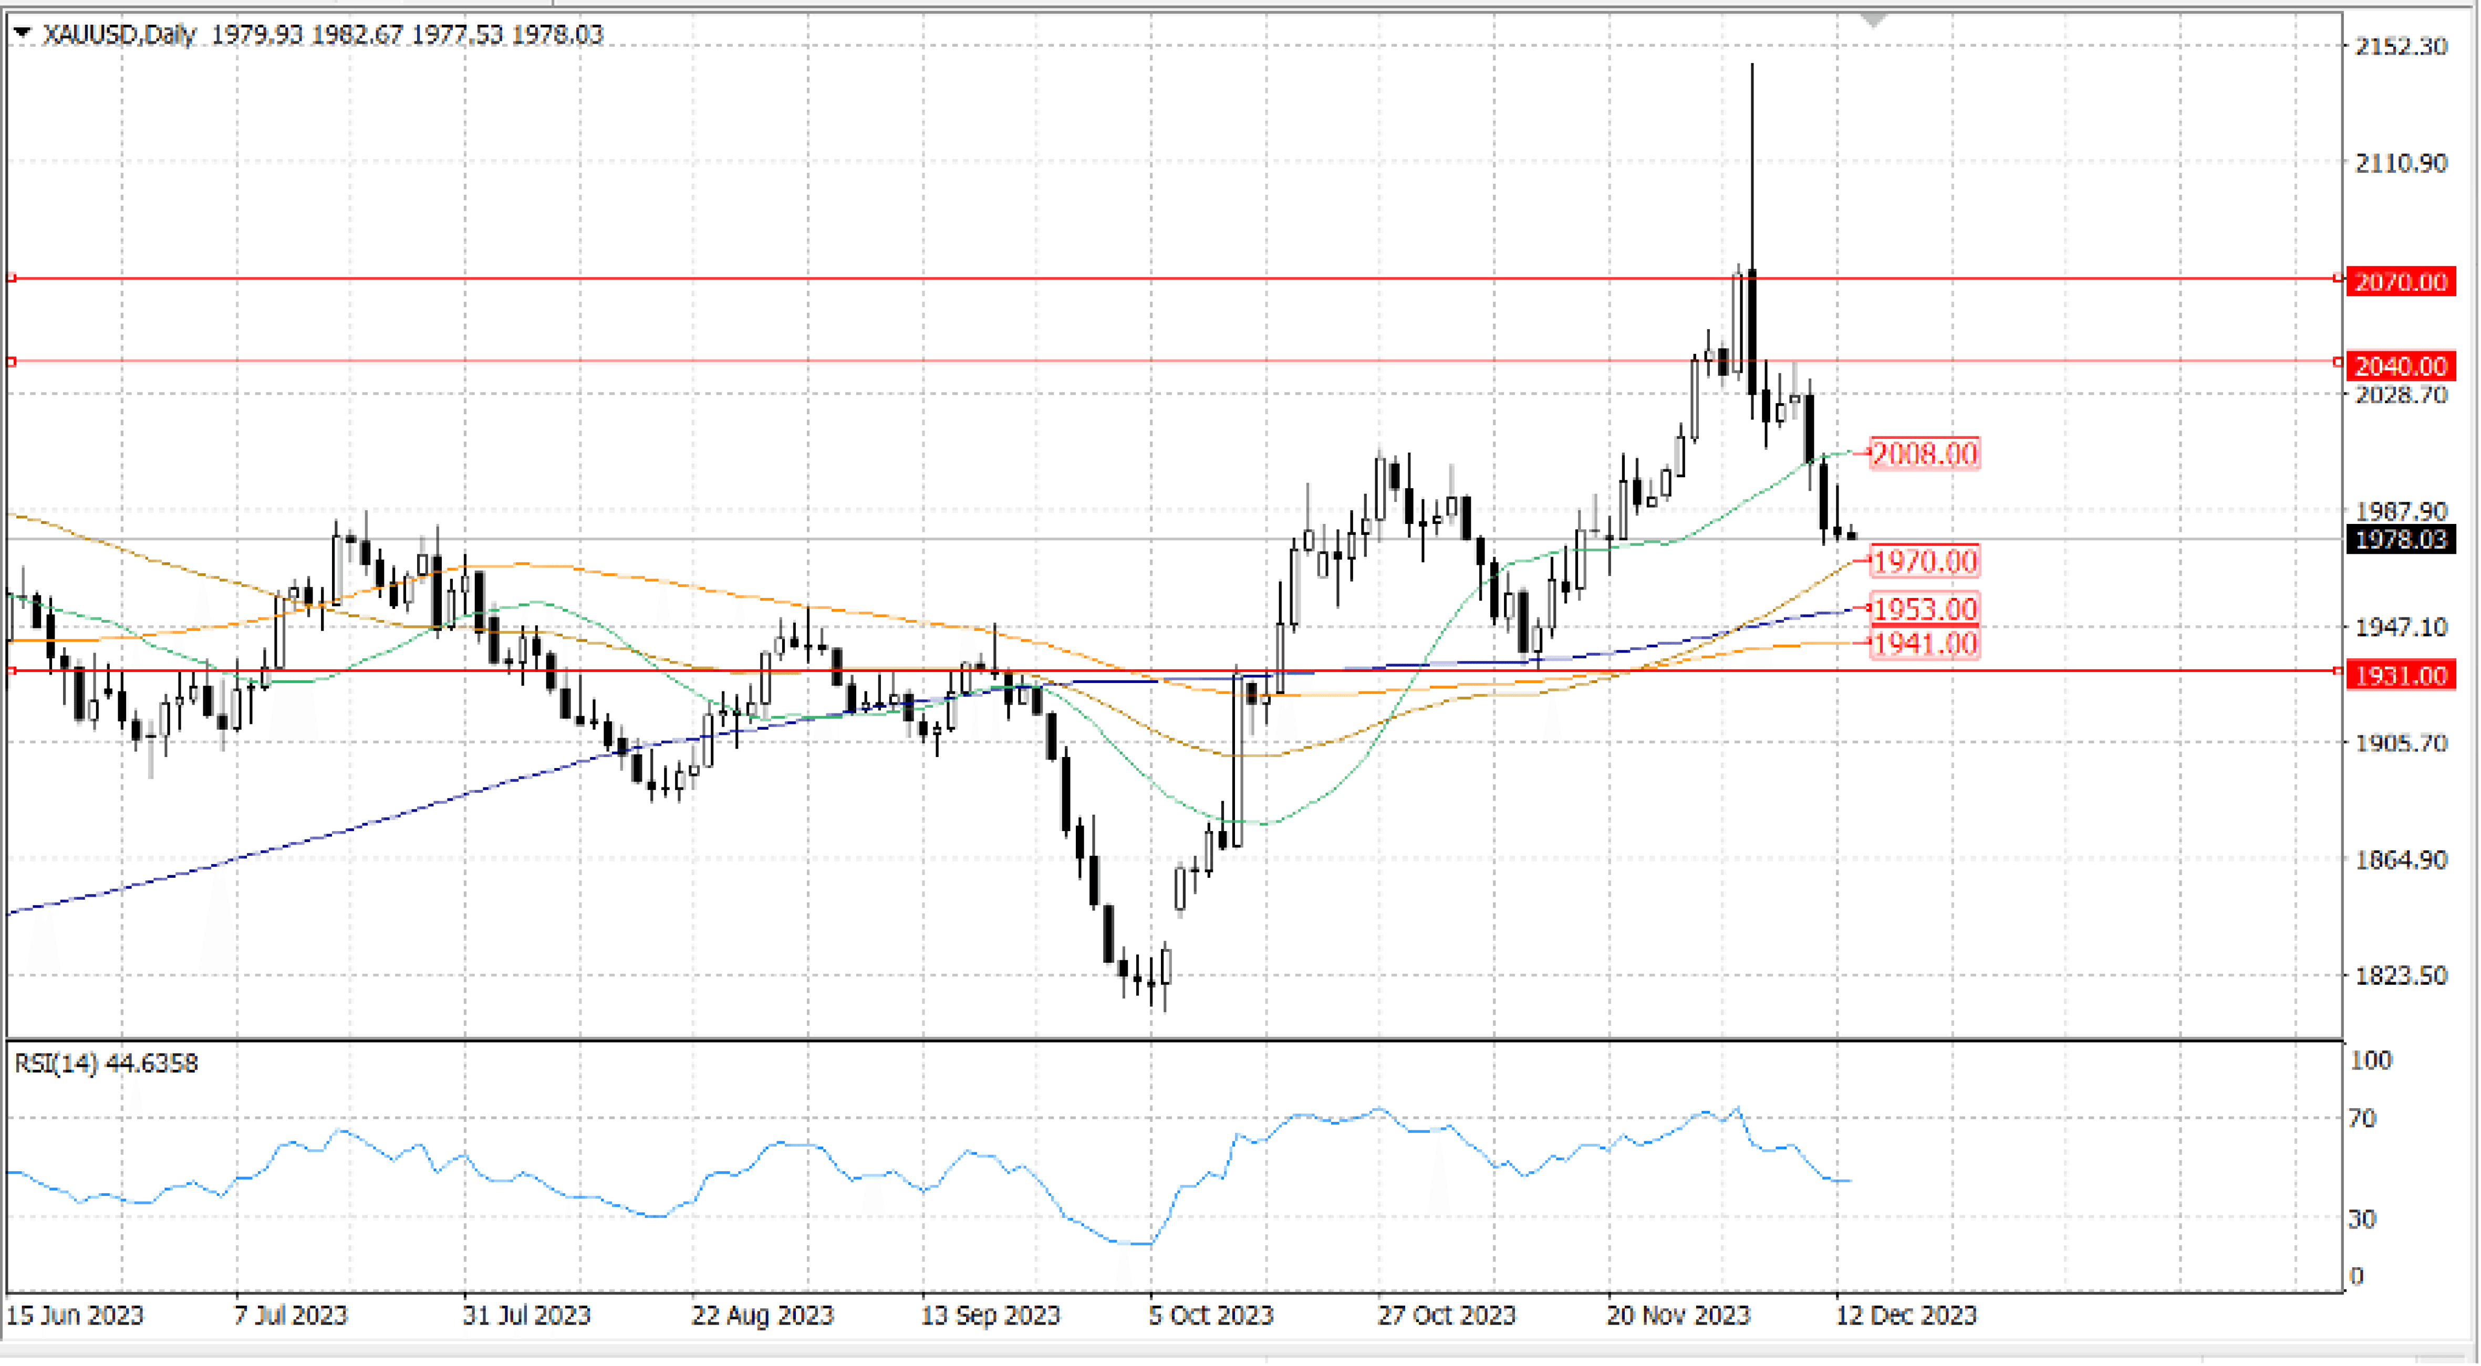Click the left handle of 2070.00 line
The height and width of the screenshot is (1366, 2481).
click(12, 278)
